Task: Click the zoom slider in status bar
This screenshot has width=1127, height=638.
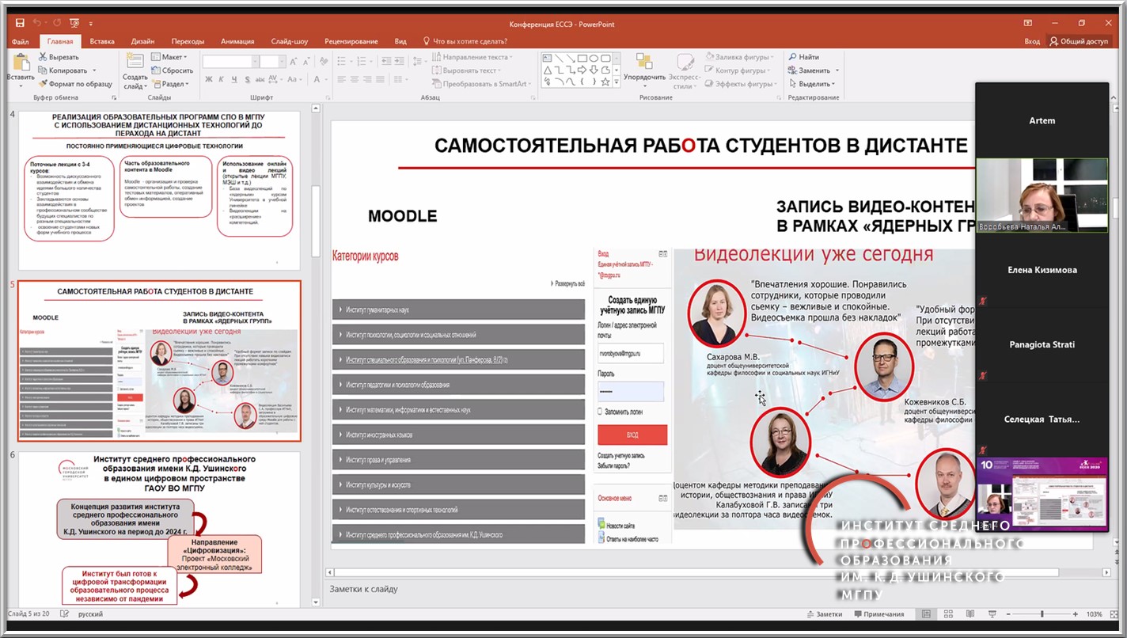Action: pyautogui.click(x=1042, y=614)
